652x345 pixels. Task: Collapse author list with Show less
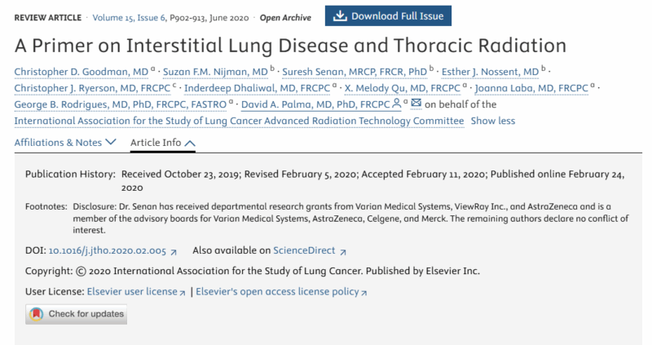[x=493, y=121]
